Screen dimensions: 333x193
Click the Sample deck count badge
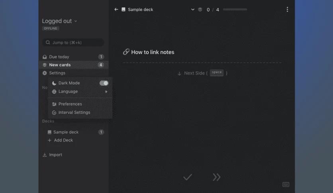[x=101, y=132]
